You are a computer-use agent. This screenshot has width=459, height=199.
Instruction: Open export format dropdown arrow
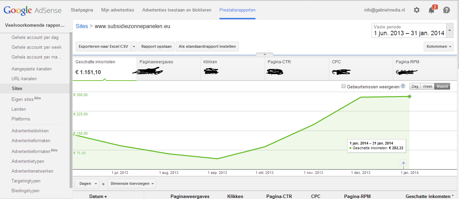point(134,47)
